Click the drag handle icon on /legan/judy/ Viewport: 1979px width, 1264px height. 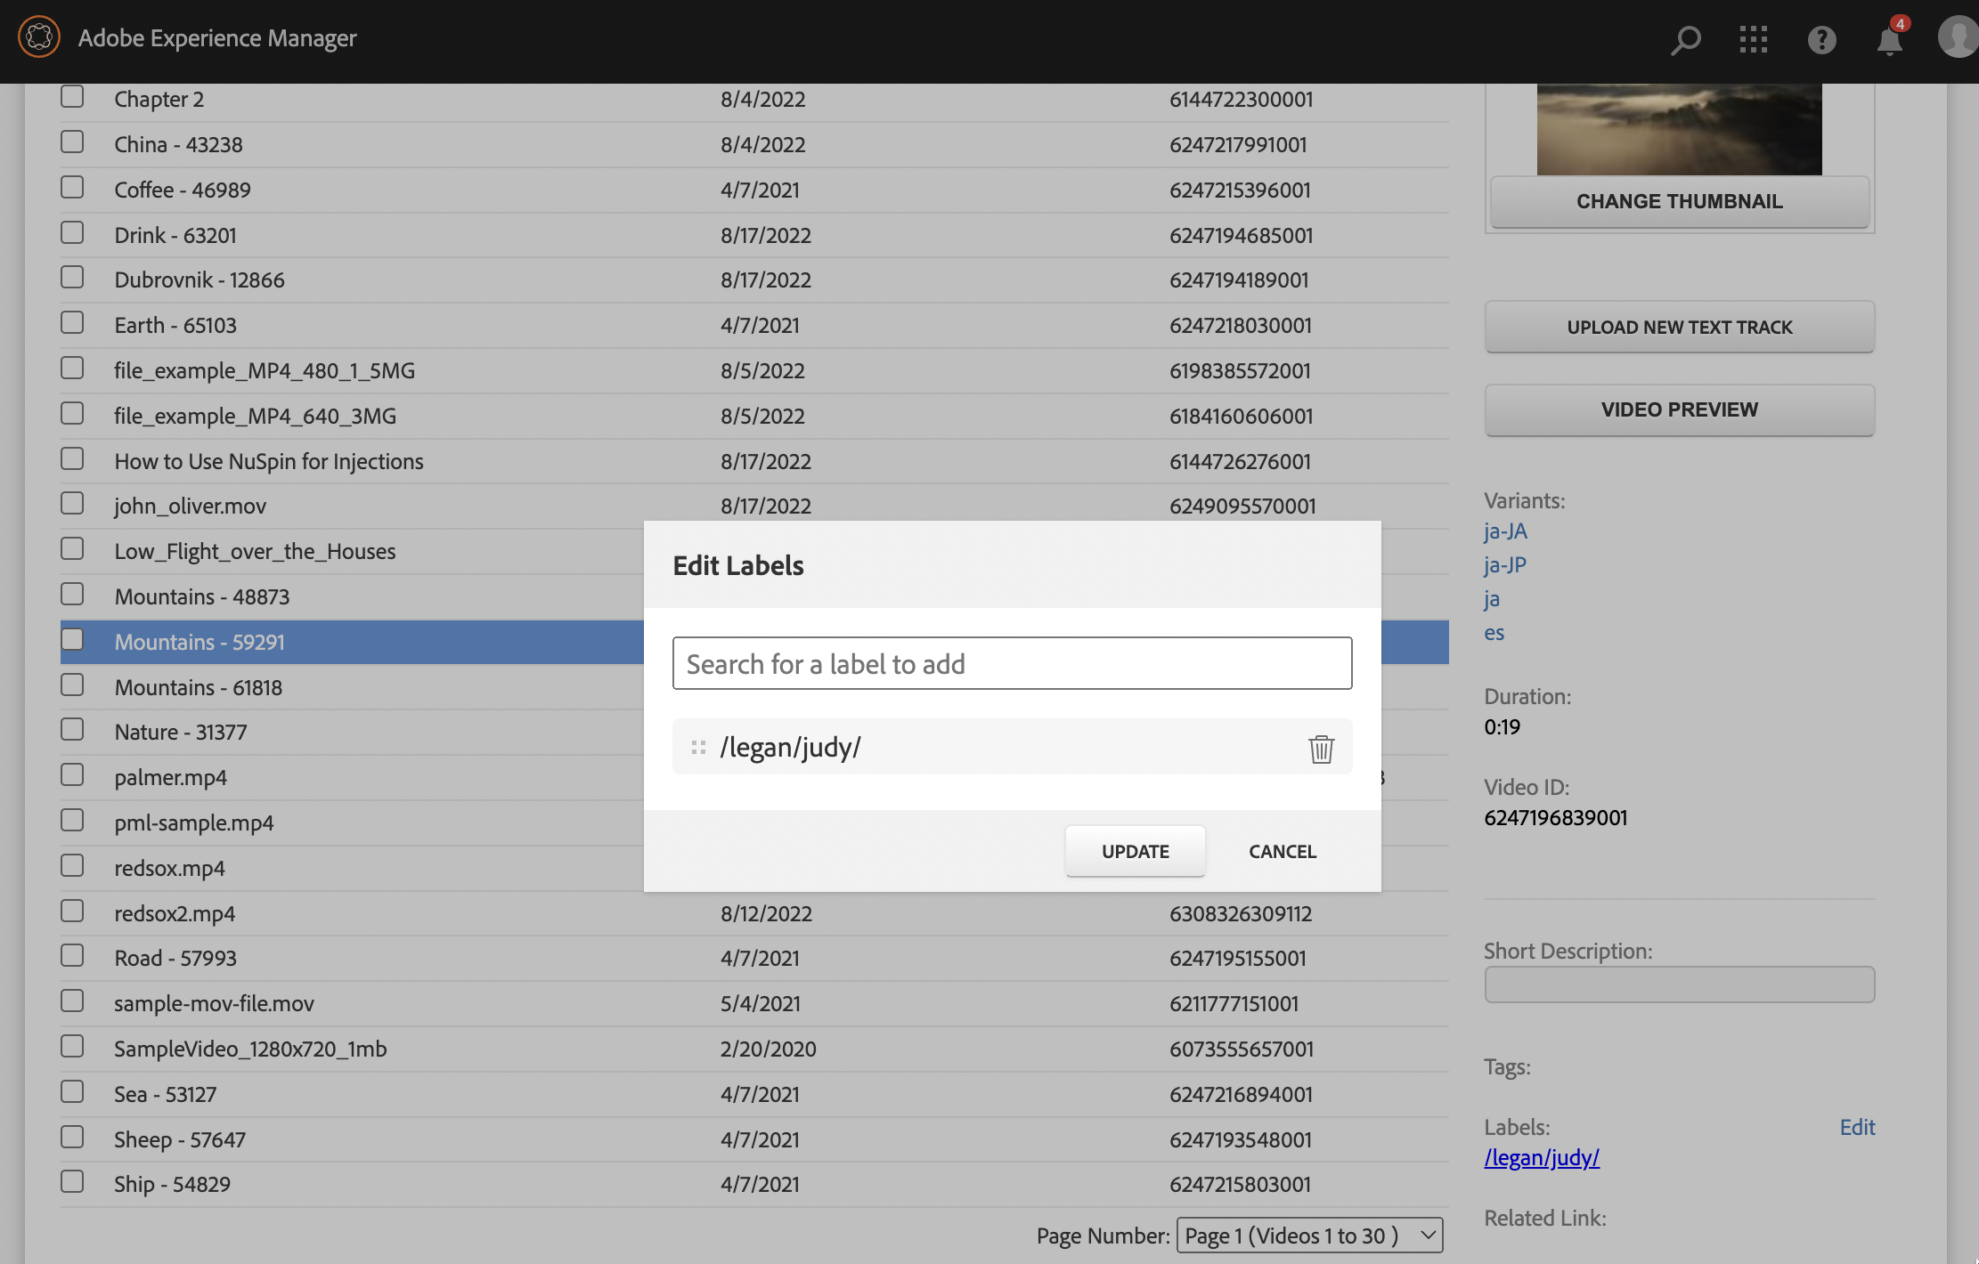[x=698, y=745]
